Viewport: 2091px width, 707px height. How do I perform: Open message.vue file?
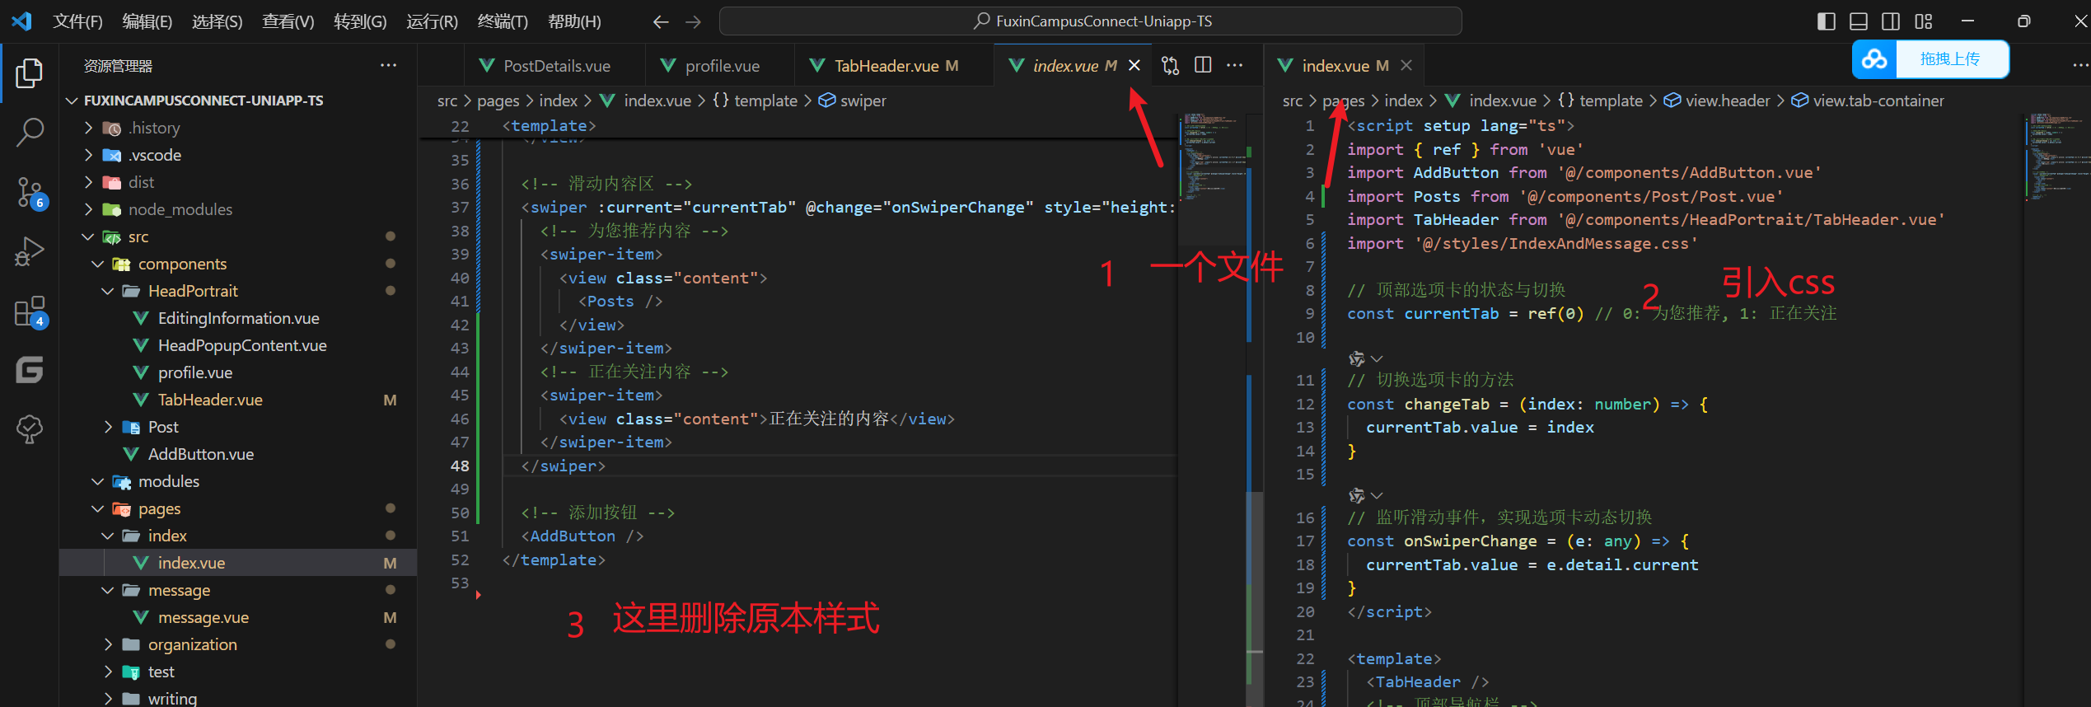point(238,617)
